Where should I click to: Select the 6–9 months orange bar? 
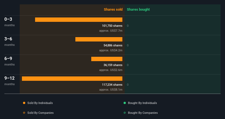tap(107, 59)
